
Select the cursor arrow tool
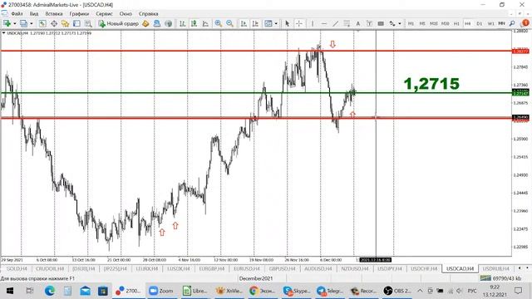point(288,23)
